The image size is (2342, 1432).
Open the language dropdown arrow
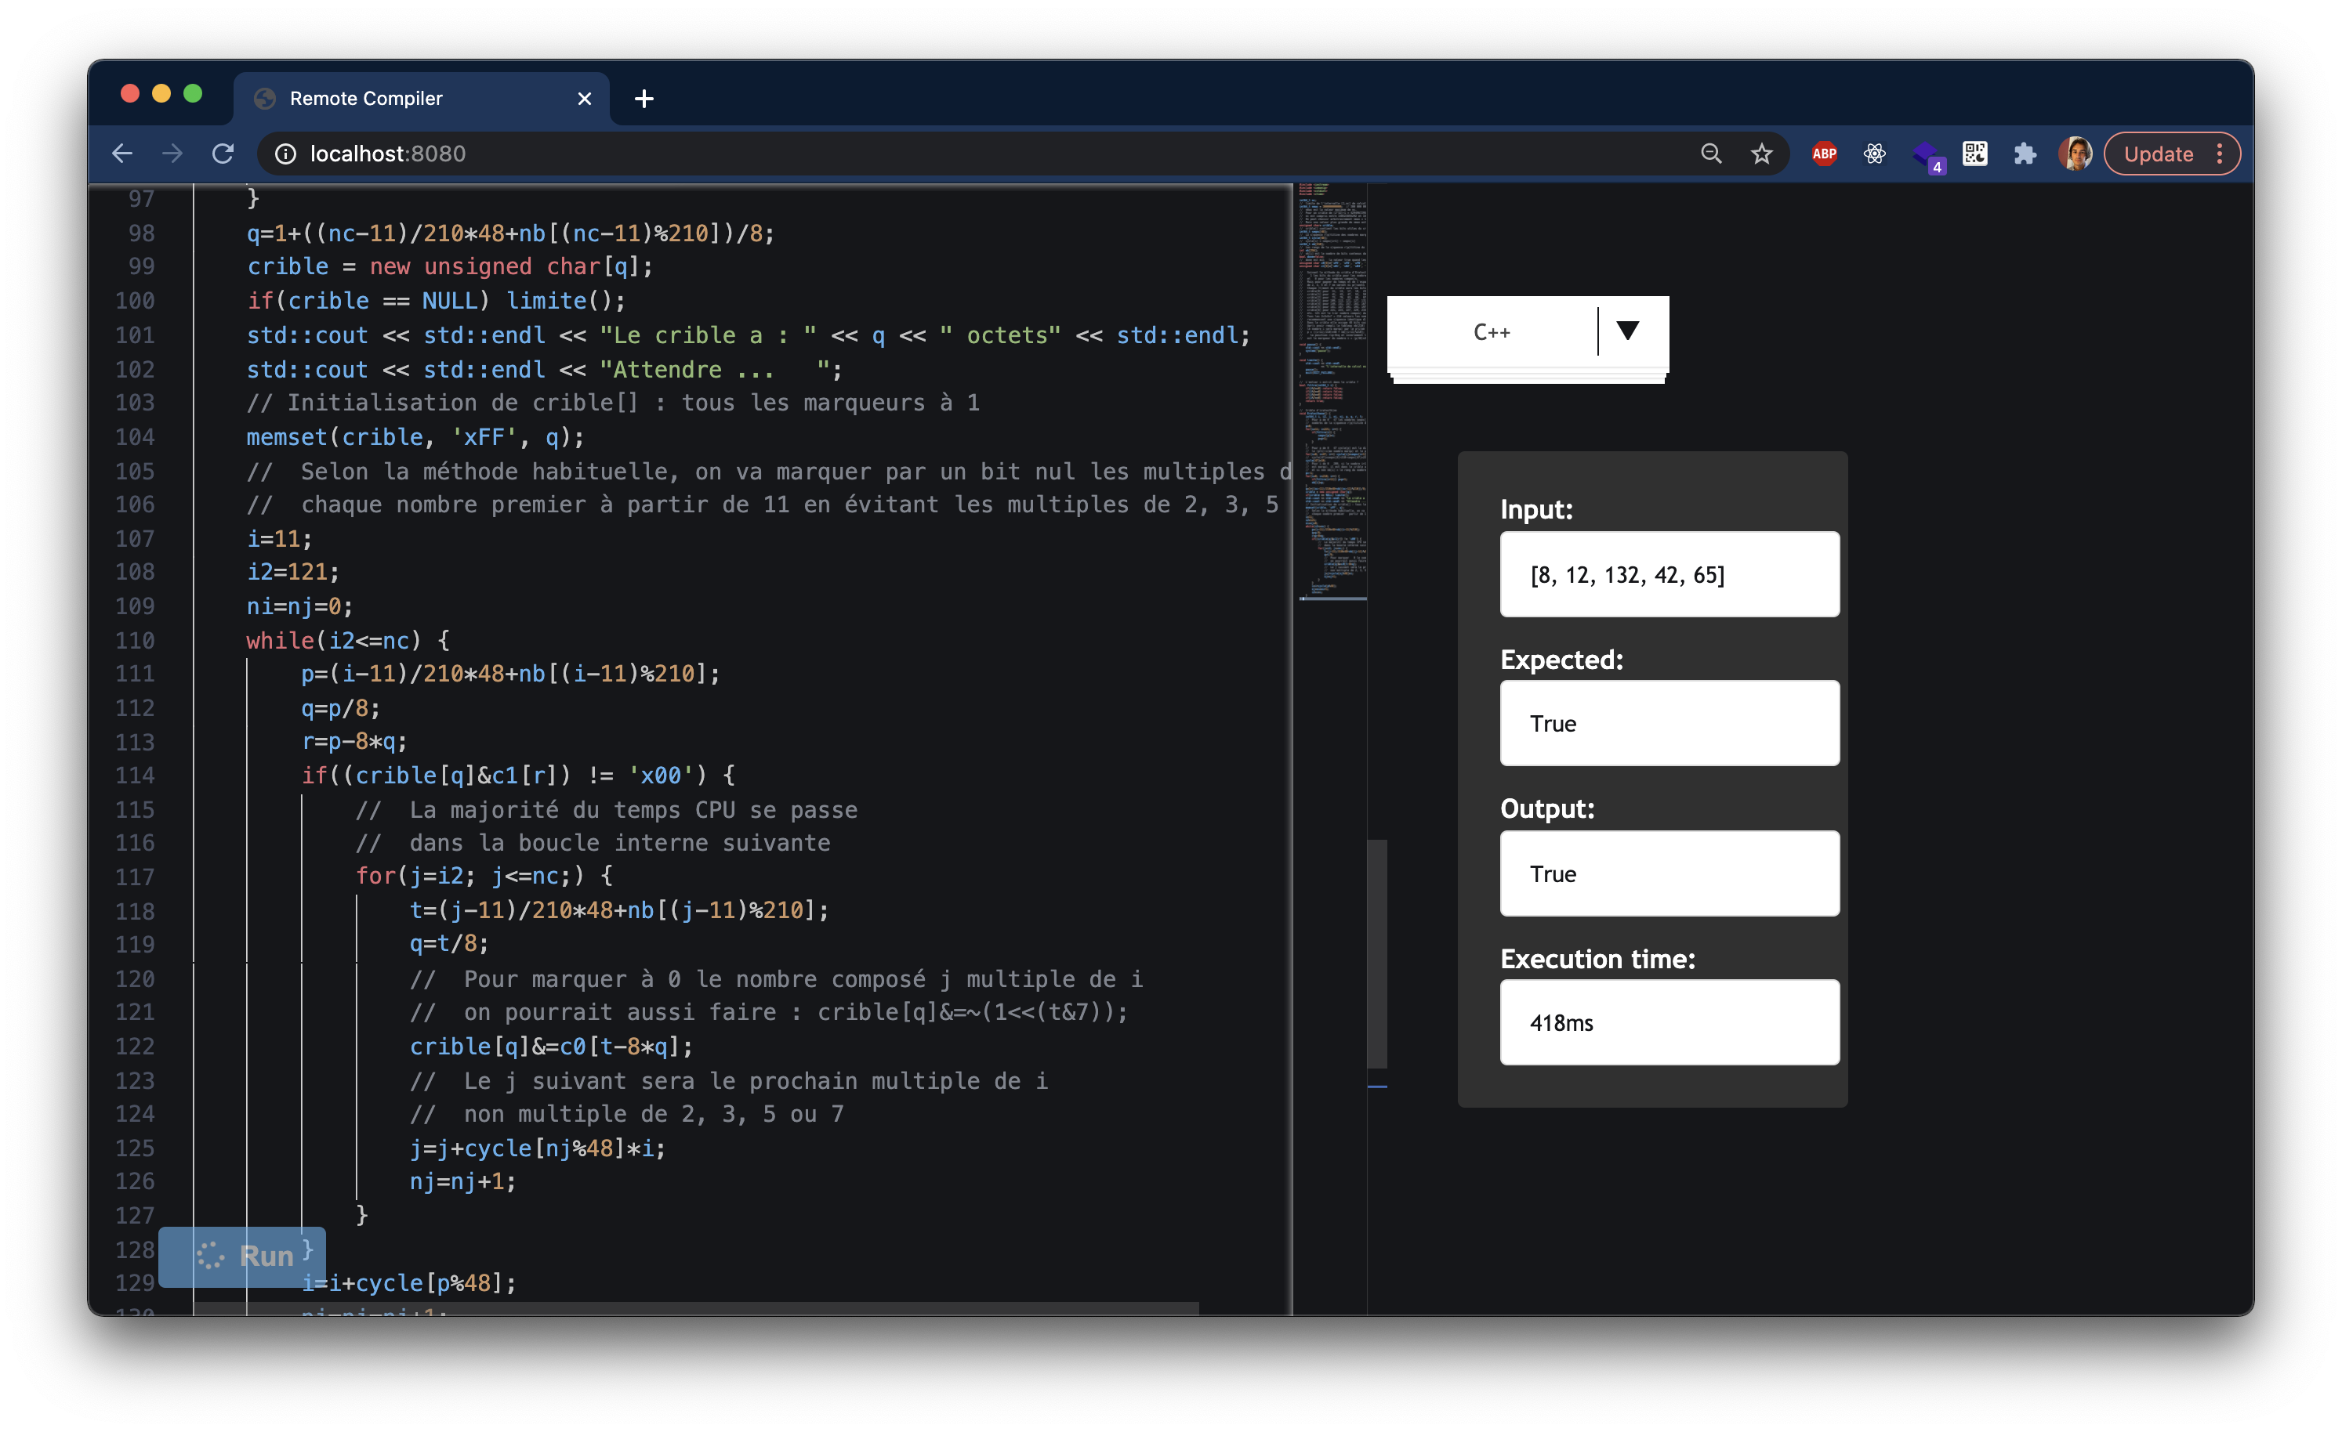click(x=1627, y=331)
